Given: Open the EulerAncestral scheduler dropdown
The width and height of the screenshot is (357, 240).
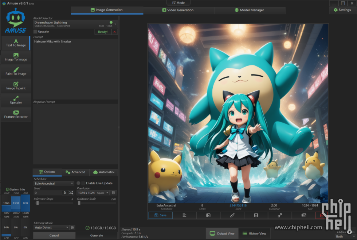Looking at the screenshot, I should click(54, 183).
